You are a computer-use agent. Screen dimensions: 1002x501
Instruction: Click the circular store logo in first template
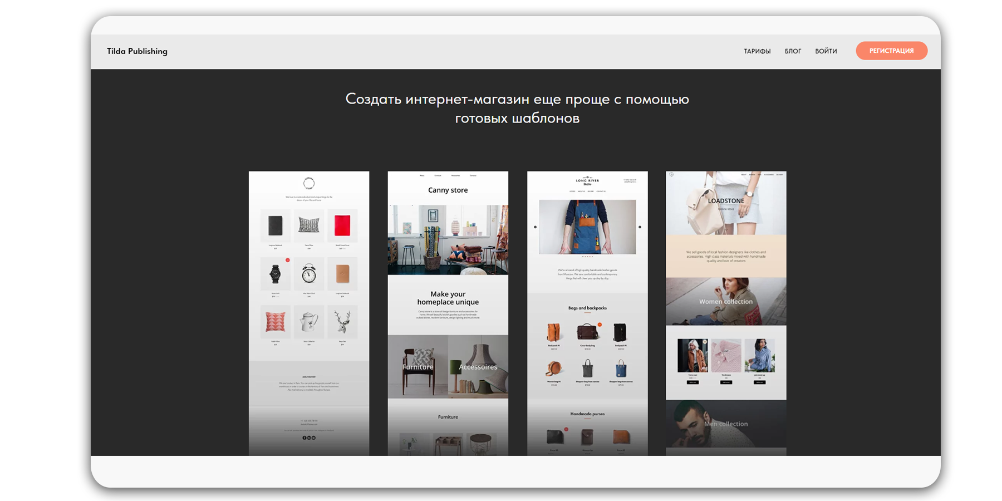pyautogui.click(x=309, y=183)
